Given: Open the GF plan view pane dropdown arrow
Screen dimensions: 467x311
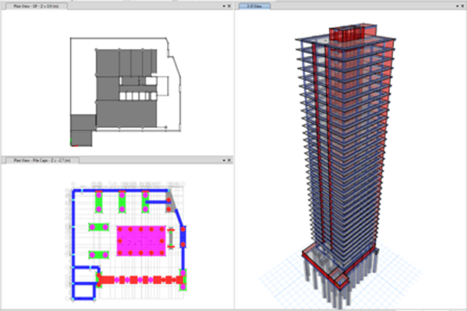Looking at the screenshot, I should 224,6.
